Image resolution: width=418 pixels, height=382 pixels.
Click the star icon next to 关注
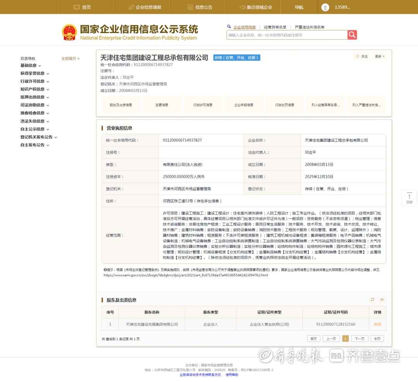coord(358,56)
